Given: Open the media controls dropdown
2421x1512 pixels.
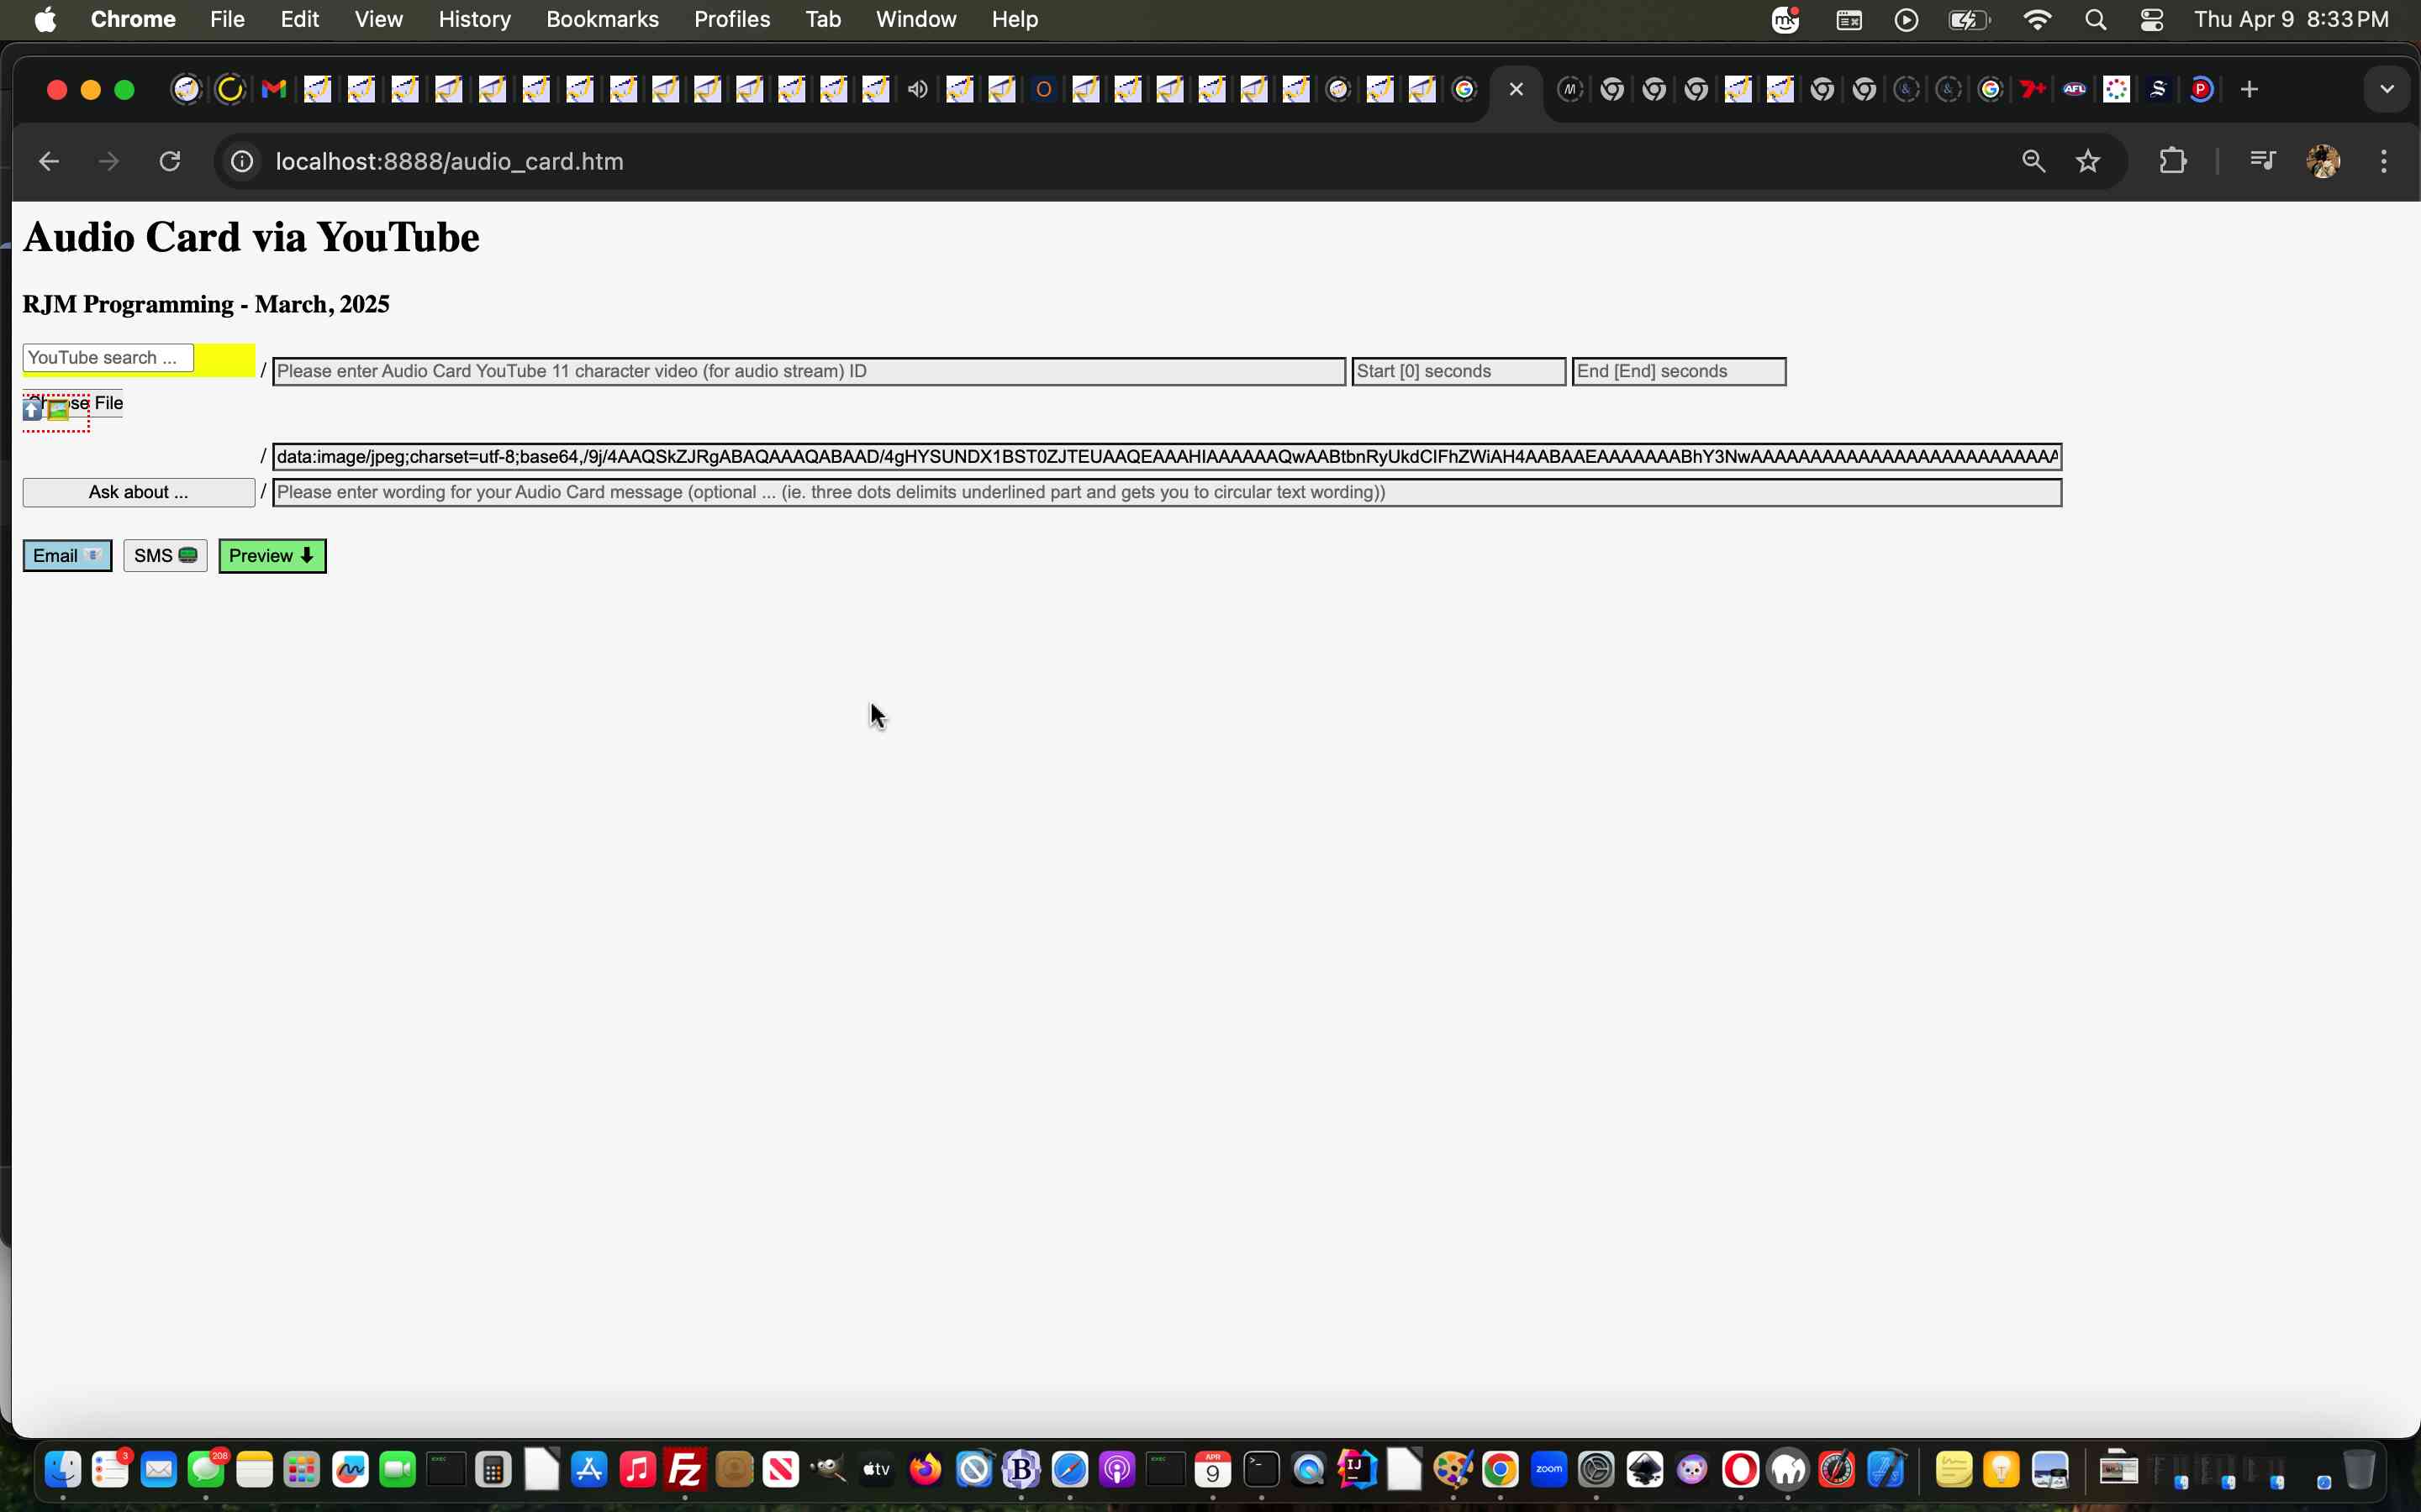Looking at the screenshot, I should [x=2264, y=161].
